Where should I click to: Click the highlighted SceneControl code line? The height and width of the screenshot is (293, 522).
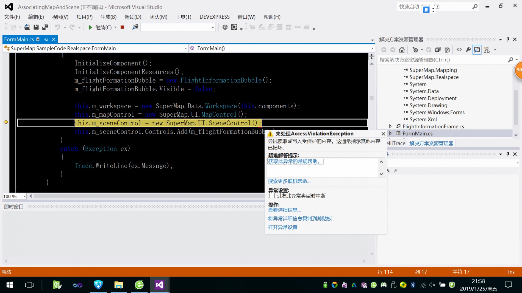tap(168, 123)
